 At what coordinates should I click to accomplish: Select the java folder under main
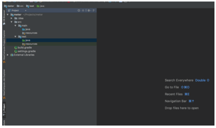pyautogui.click(x=26, y=29)
